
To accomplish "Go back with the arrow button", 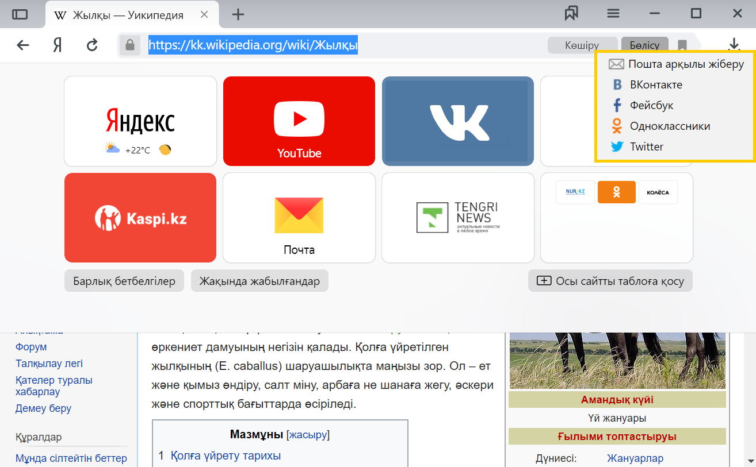I will [x=23, y=45].
